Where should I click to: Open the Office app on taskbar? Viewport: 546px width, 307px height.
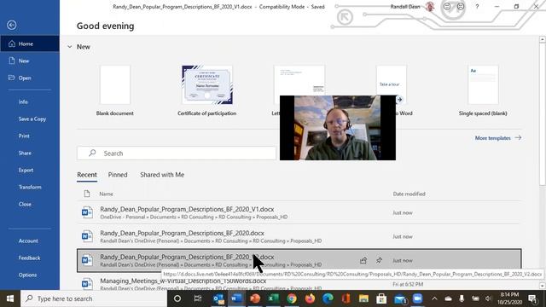tap(346, 298)
